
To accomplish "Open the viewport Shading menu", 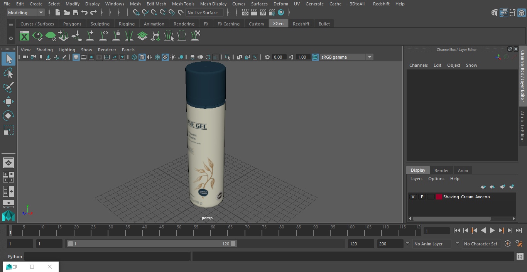I will pos(44,50).
